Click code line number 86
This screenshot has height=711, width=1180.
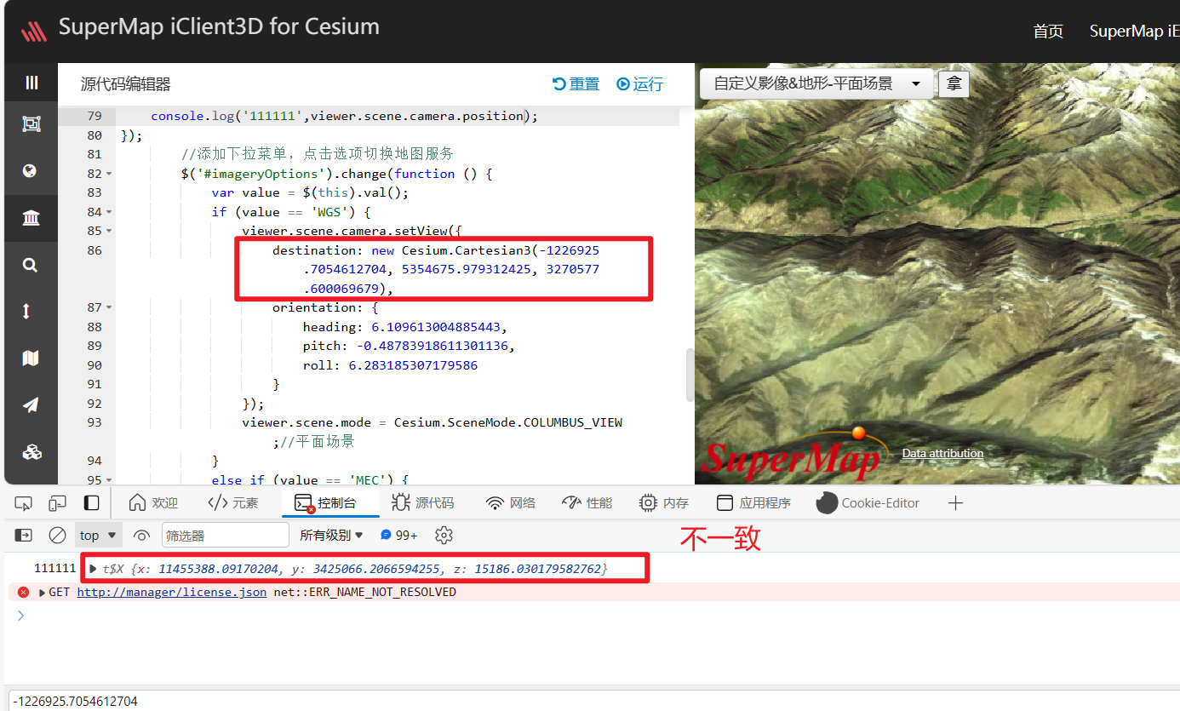(x=94, y=250)
